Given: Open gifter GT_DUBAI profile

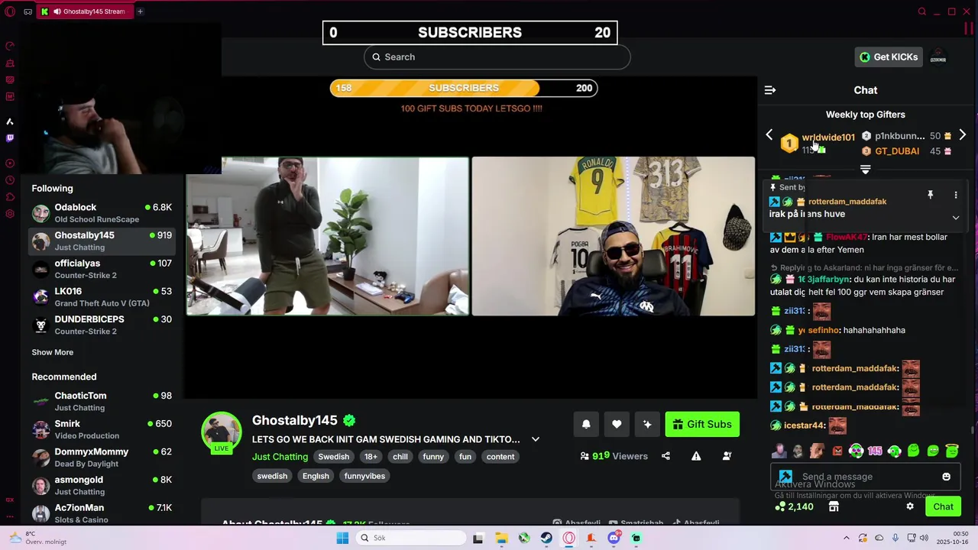Looking at the screenshot, I should click(897, 151).
